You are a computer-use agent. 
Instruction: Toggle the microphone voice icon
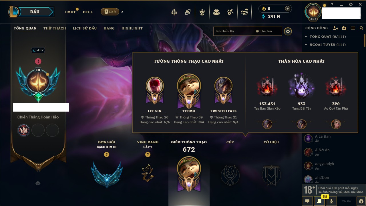(x=331, y=201)
